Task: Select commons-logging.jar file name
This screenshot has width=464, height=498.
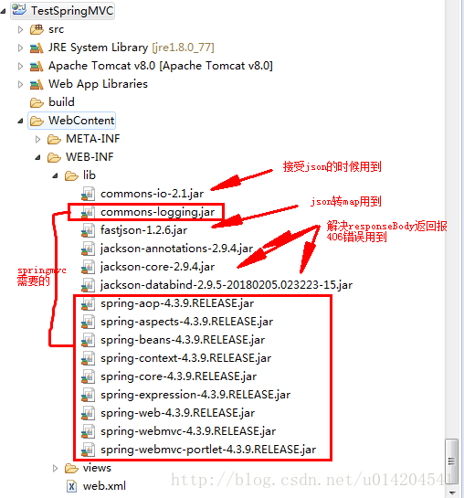Action: [x=157, y=212]
